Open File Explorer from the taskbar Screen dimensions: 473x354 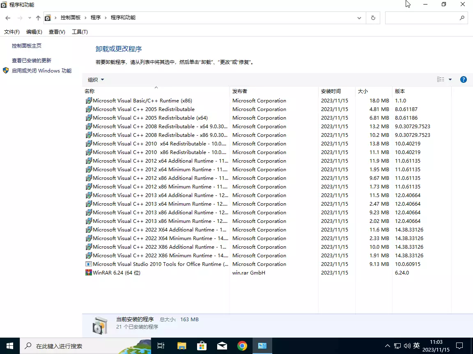tap(181, 345)
